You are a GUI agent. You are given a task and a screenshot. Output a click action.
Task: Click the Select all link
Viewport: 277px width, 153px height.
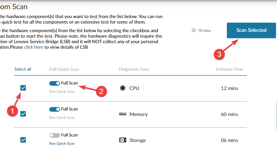pos(22,69)
